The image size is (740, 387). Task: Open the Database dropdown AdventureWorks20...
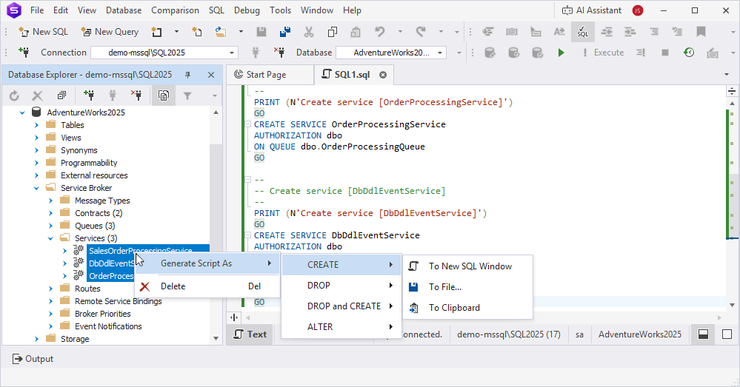coord(391,53)
